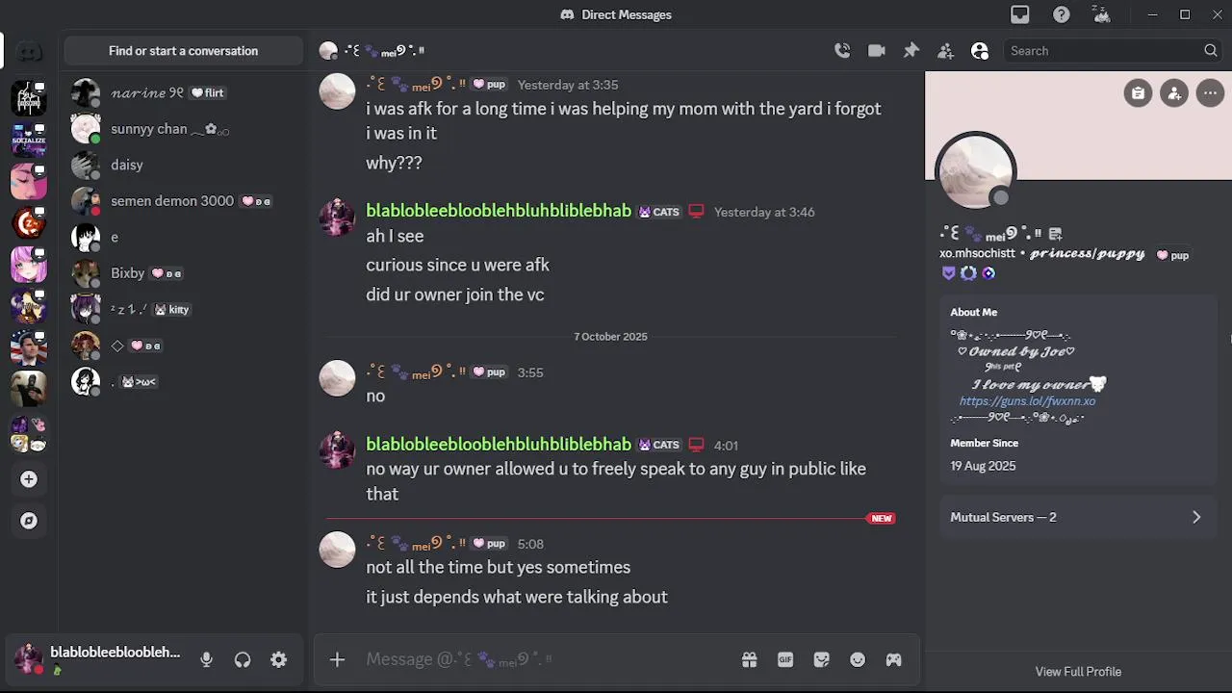The width and height of the screenshot is (1232, 693).
Task: Open the sticker picker
Action: (x=821, y=659)
